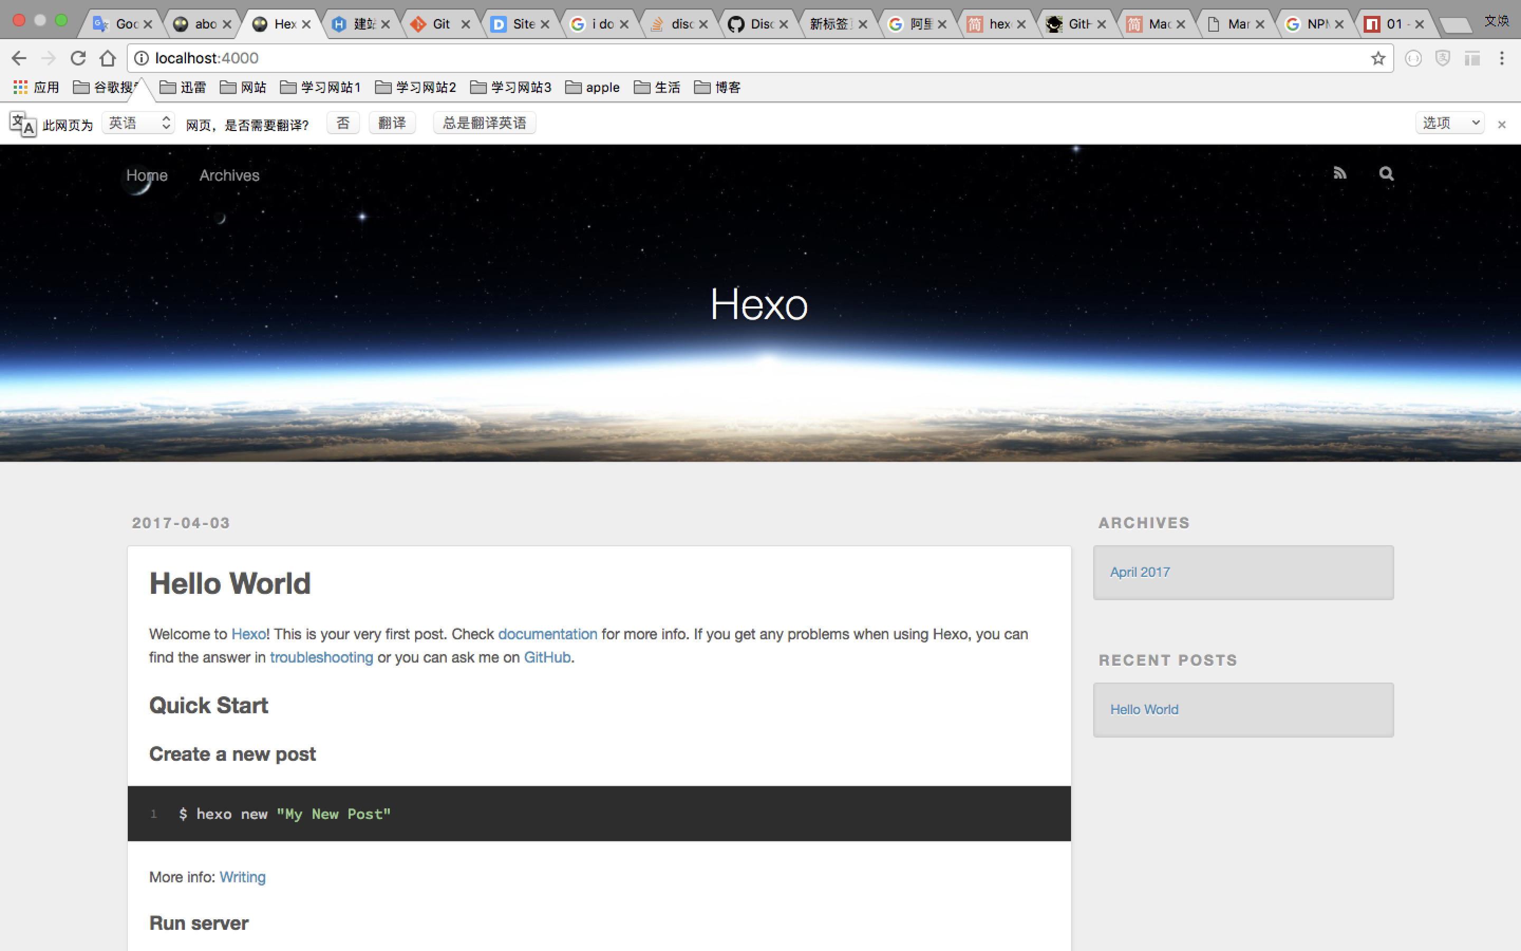Open the 博客 bookmark folder
This screenshot has width=1521, height=951.
pyautogui.click(x=718, y=87)
